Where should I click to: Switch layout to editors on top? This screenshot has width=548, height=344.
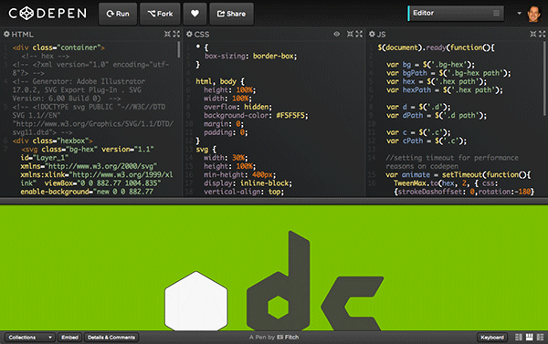[530, 337]
